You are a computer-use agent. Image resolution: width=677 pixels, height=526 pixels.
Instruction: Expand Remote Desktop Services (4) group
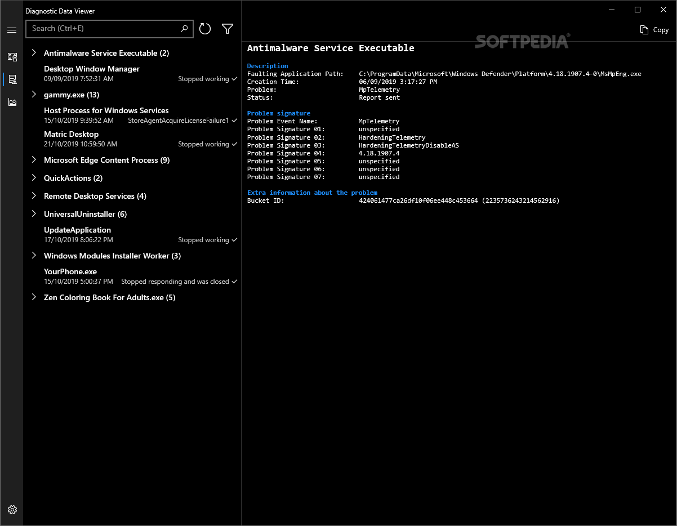34,196
